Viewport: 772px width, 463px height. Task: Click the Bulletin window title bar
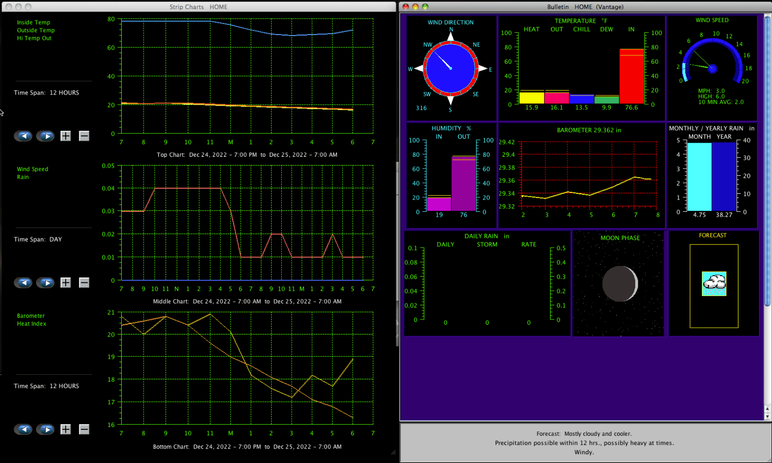click(585, 7)
